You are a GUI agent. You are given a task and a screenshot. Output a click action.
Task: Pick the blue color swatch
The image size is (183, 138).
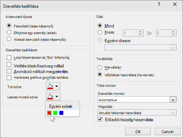tap(61, 113)
